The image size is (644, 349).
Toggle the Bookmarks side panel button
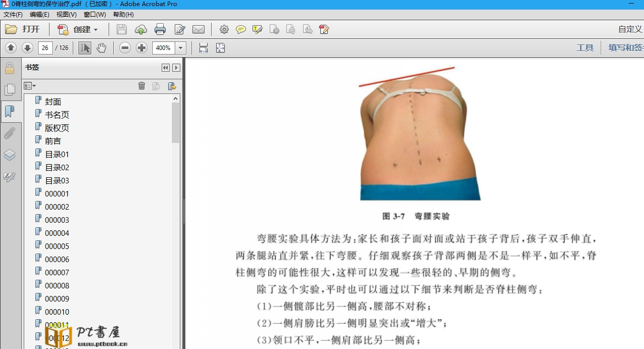(x=10, y=111)
